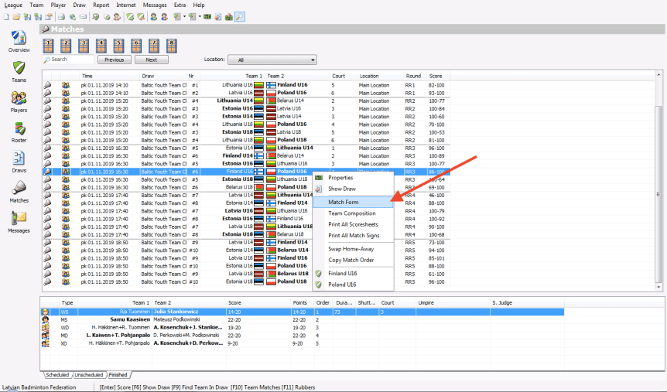Open the Draws sidebar view

pyautogui.click(x=19, y=162)
